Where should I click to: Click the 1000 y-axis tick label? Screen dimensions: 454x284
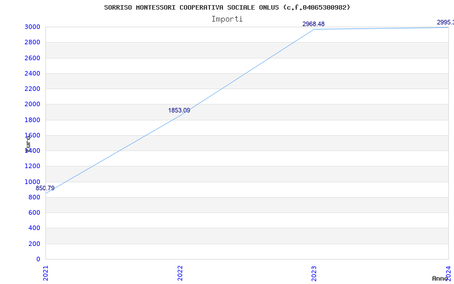pos(32,182)
